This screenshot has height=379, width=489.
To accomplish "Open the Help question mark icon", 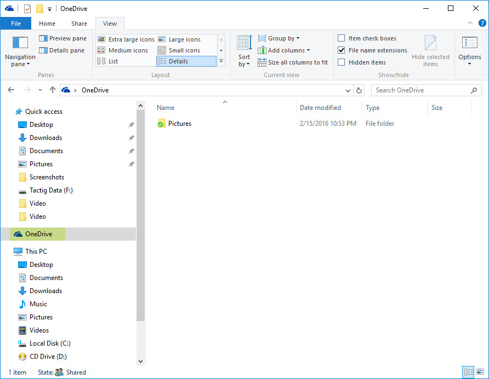I will coord(482,23).
